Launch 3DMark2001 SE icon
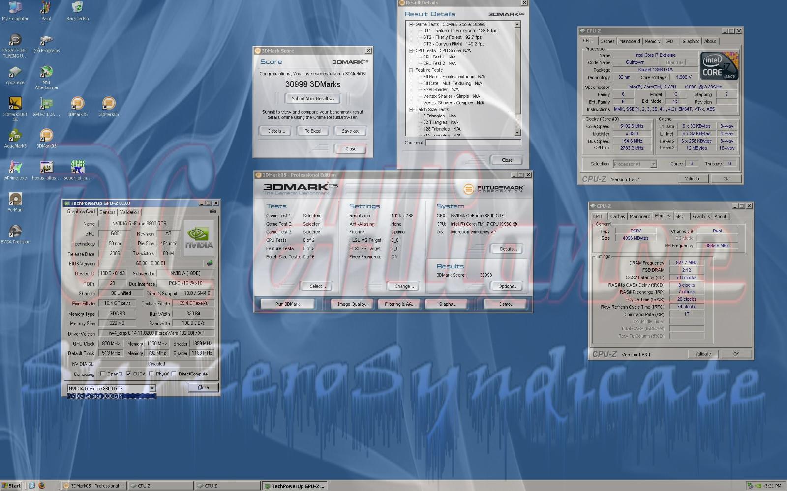Screen dimensions: 787x491 point(15,109)
